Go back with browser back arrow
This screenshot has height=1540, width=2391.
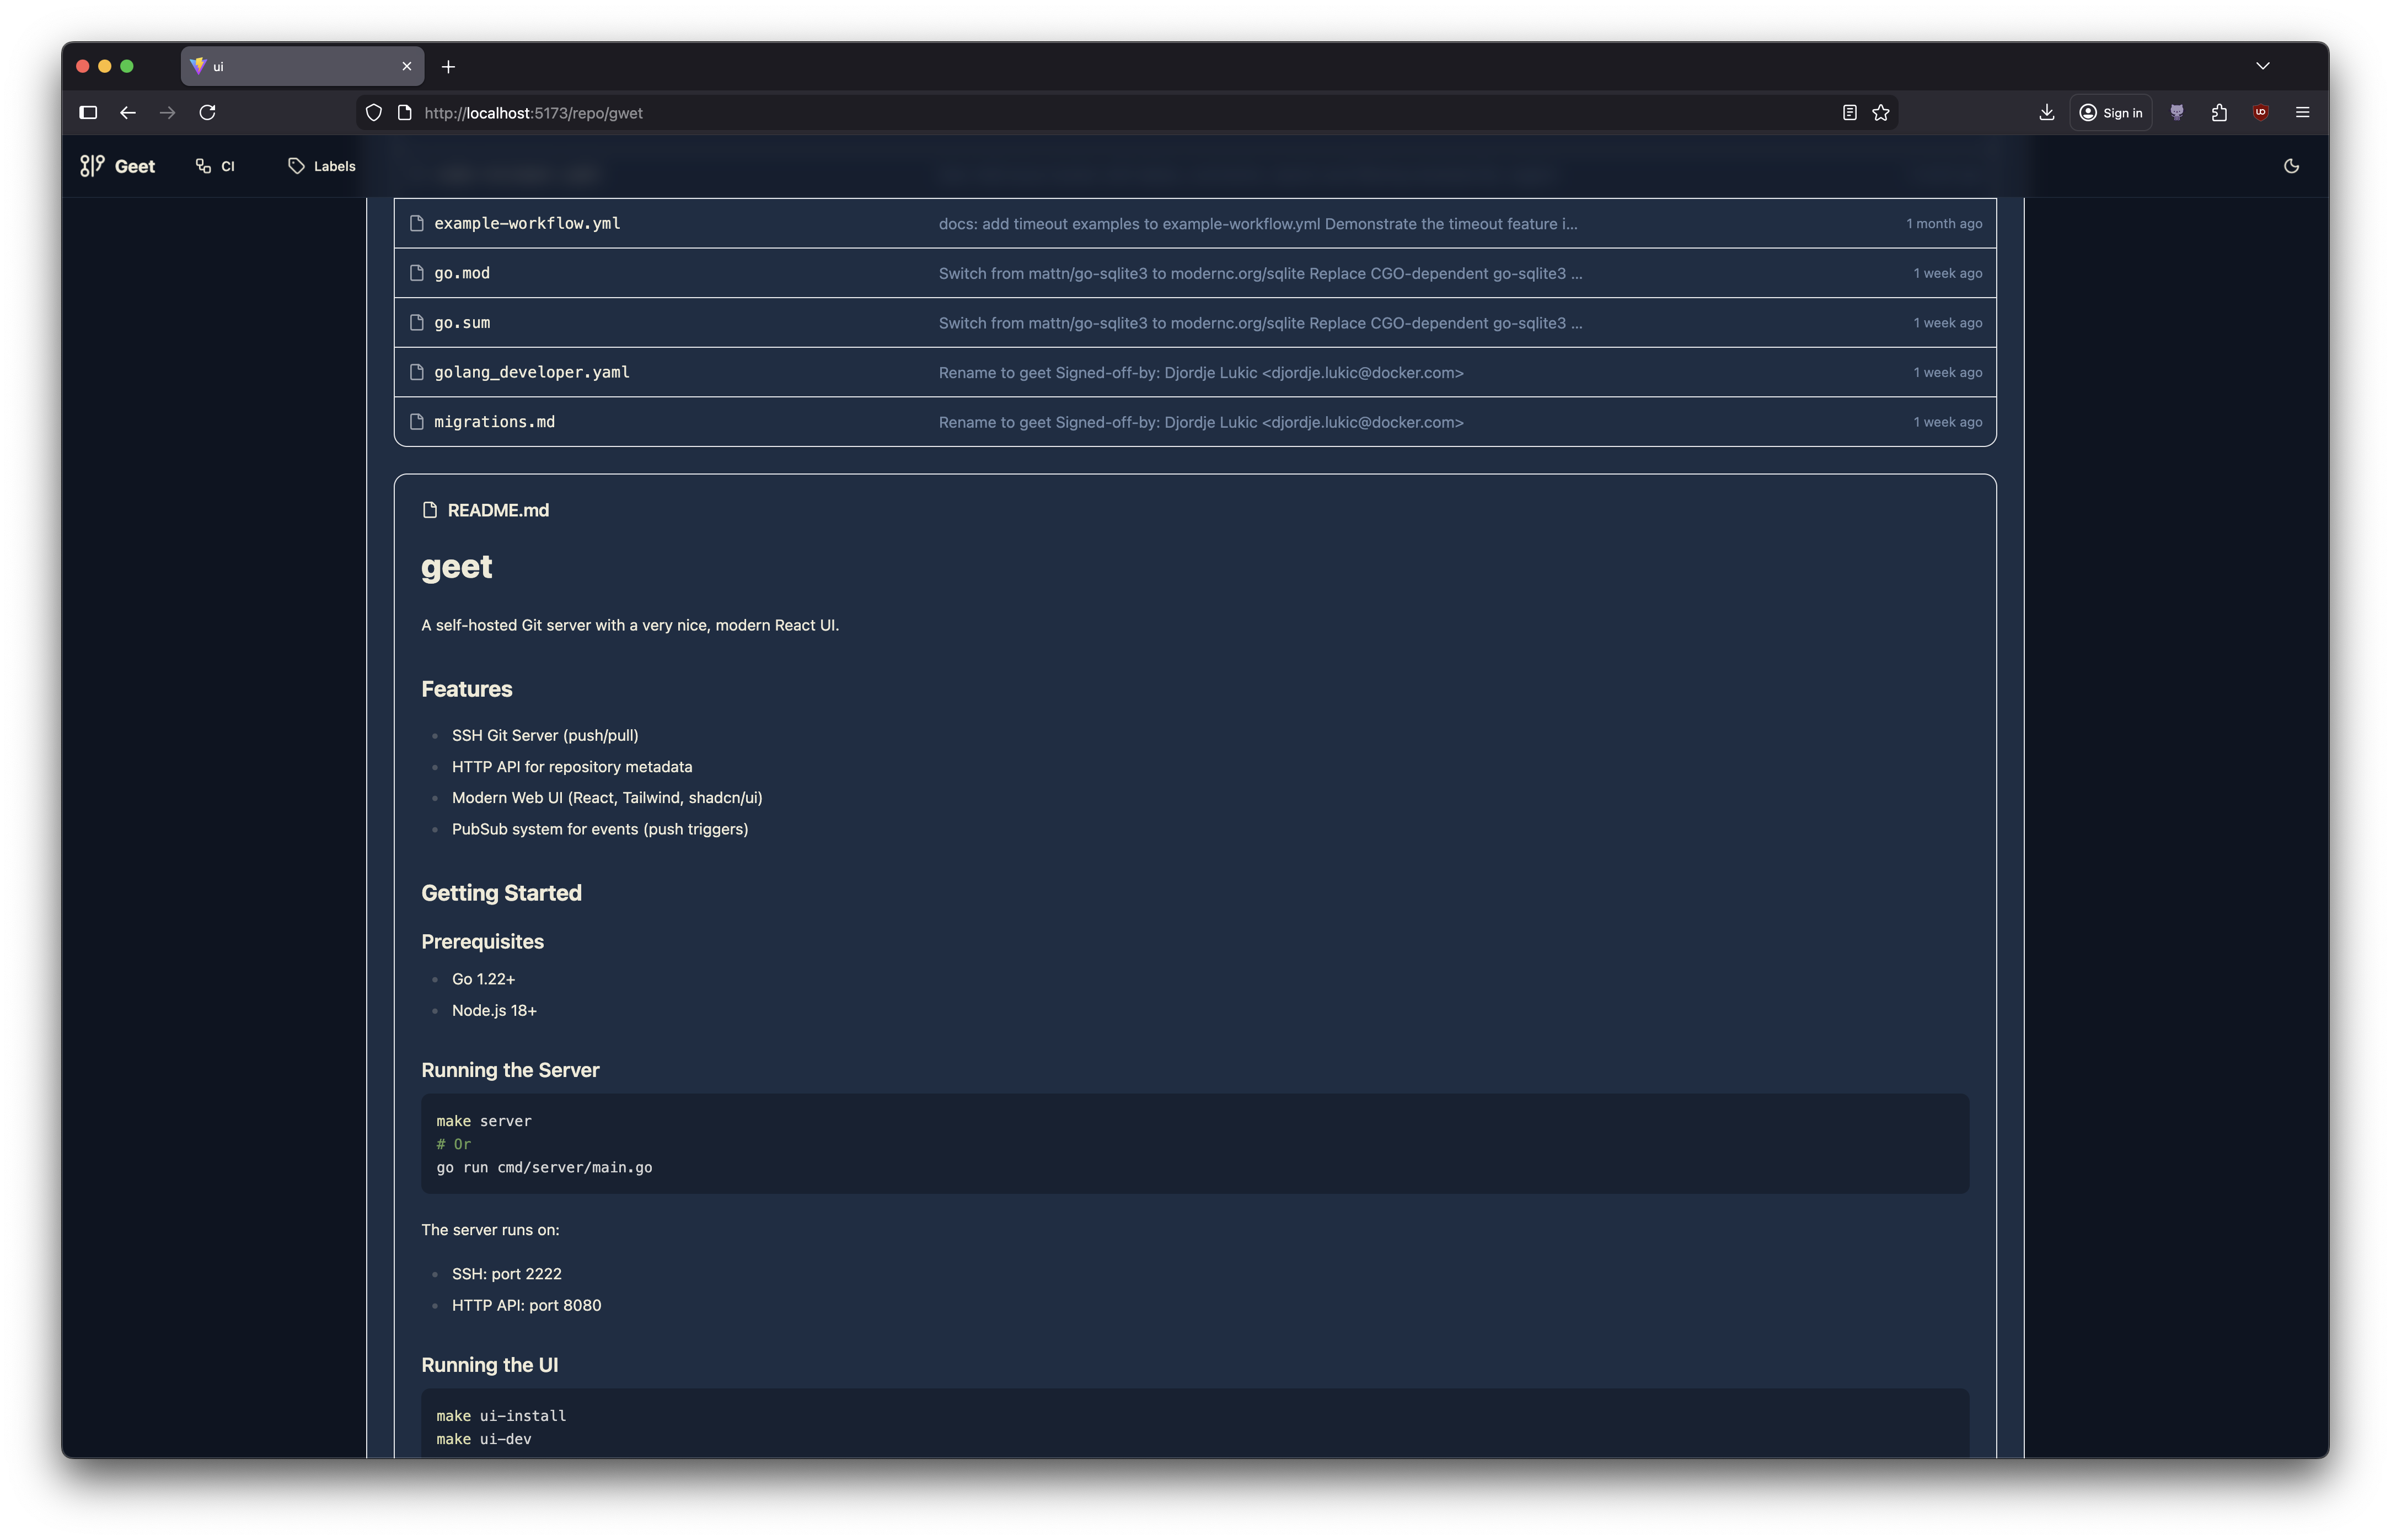pos(127,113)
